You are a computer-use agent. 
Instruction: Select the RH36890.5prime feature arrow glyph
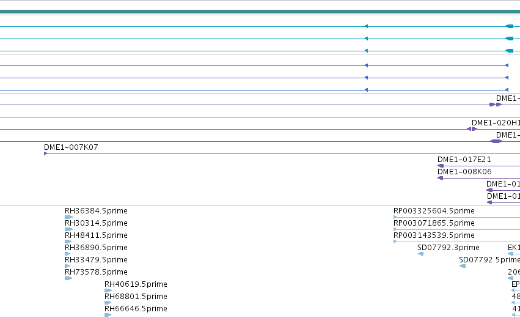pos(68,254)
